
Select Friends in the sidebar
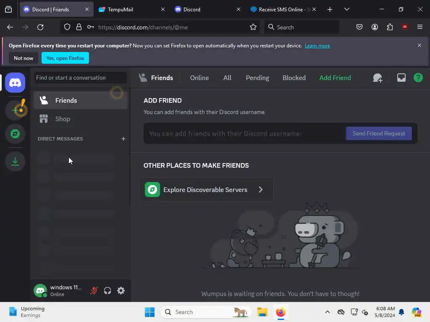tap(81, 101)
